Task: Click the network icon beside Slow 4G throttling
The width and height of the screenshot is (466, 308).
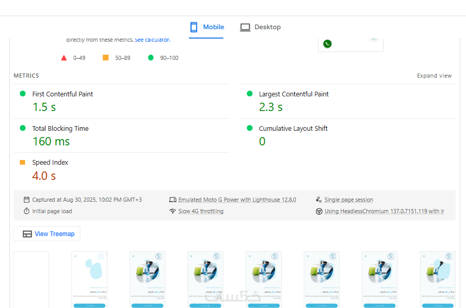Action: pyautogui.click(x=173, y=211)
